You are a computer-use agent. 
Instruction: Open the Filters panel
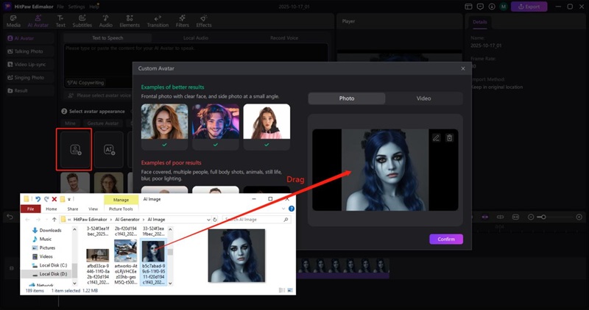pyautogui.click(x=182, y=21)
